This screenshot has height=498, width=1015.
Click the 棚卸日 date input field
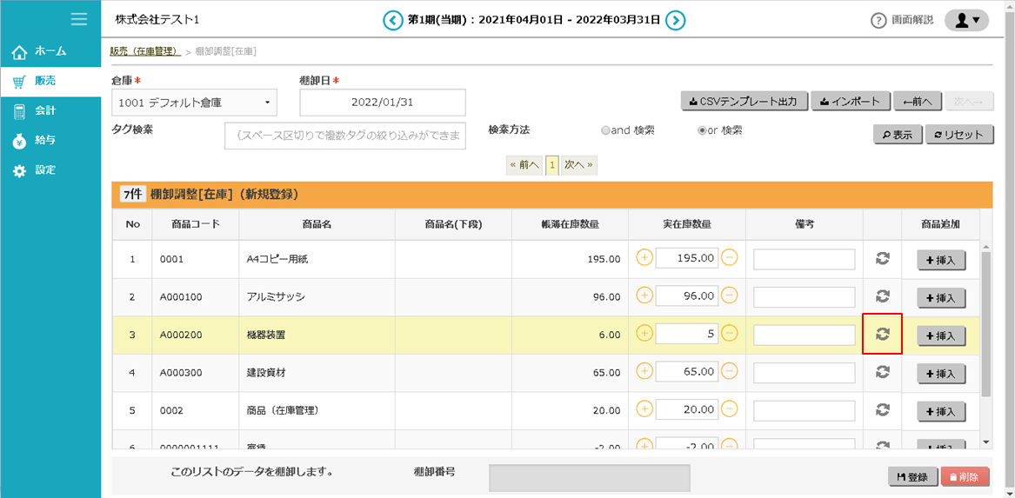[382, 103]
